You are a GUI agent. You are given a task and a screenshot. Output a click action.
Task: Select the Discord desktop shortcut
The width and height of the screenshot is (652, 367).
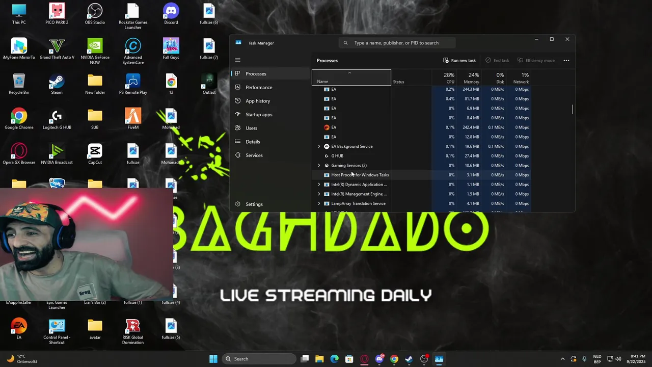tap(171, 14)
